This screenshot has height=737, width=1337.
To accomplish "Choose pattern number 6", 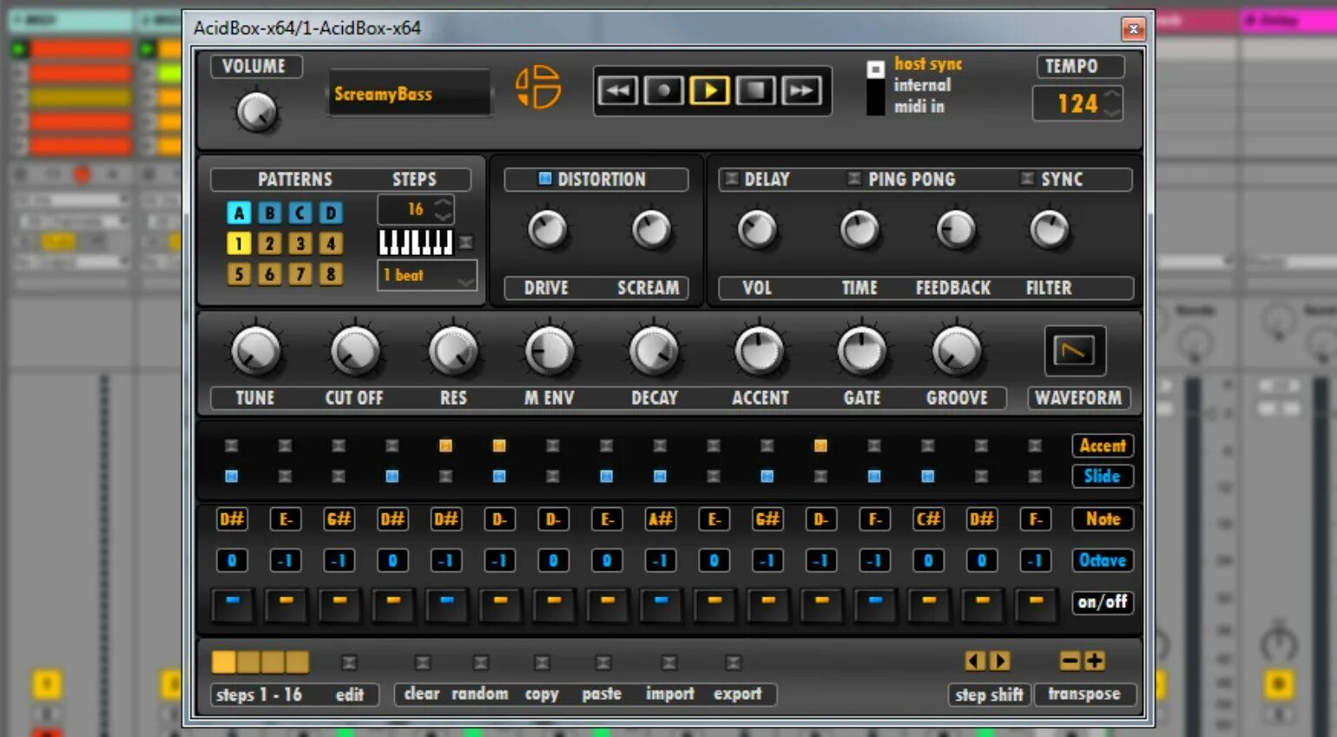I will pyautogui.click(x=269, y=275).
